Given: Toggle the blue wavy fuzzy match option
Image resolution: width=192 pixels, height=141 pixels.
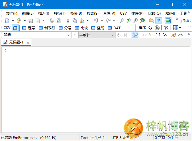Looking at the screenshot, I should coord(165,35).
